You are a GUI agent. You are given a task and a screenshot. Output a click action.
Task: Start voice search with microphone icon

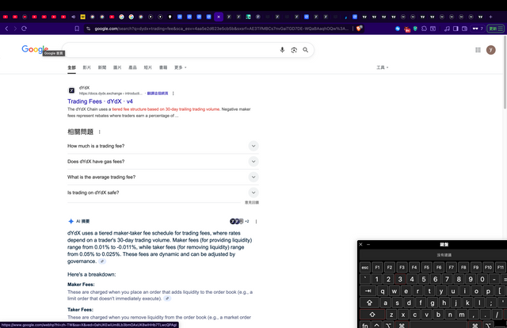(x=282, y=50)
